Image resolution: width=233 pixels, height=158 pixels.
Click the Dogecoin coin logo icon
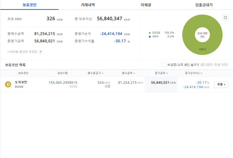coord(8,84)
